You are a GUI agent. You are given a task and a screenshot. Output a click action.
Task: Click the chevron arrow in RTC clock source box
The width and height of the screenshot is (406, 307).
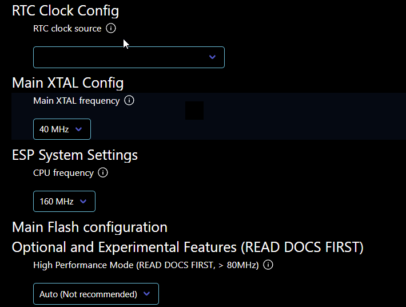tap(212, 57)
